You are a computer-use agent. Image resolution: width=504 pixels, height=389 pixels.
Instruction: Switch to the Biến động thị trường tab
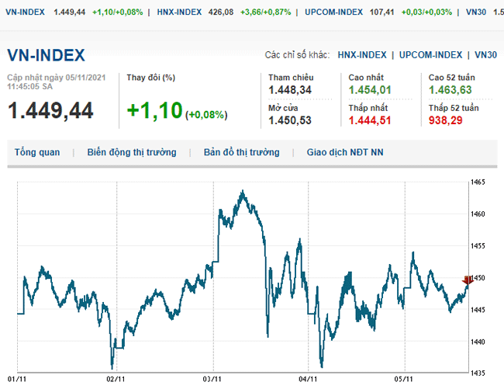[x=131, y=152]
